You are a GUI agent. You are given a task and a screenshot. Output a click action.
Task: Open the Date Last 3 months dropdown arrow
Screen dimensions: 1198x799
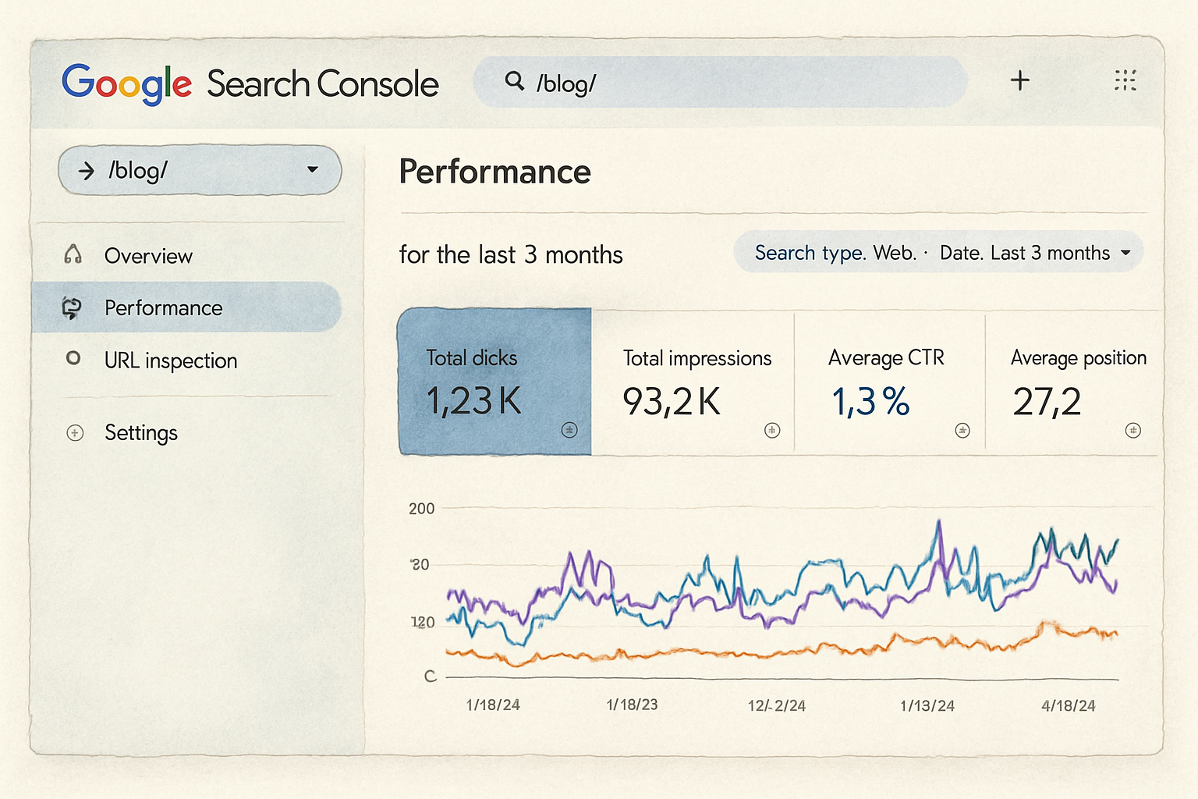1125,253
